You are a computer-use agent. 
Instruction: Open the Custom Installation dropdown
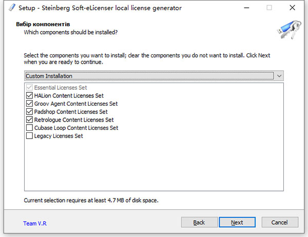pyautogui.click(x=149, y=76)
